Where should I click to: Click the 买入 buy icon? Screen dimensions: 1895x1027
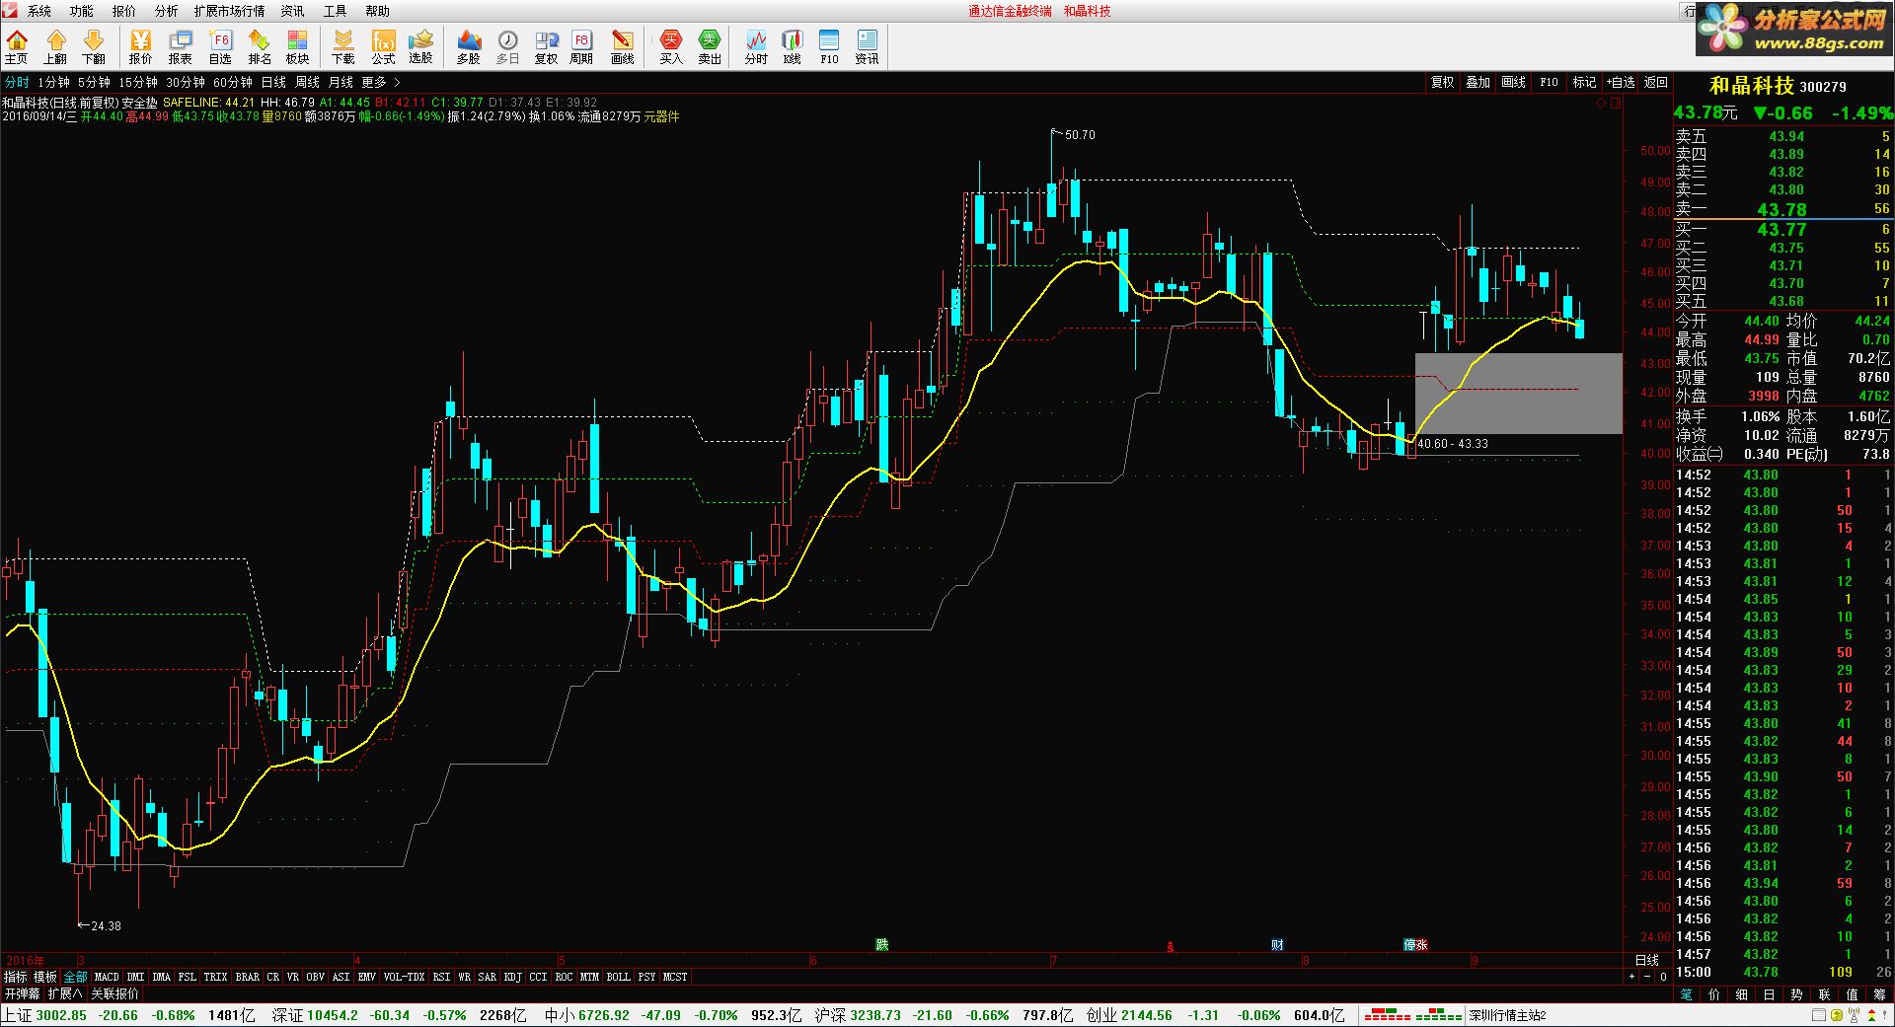[x=671, y=46]
